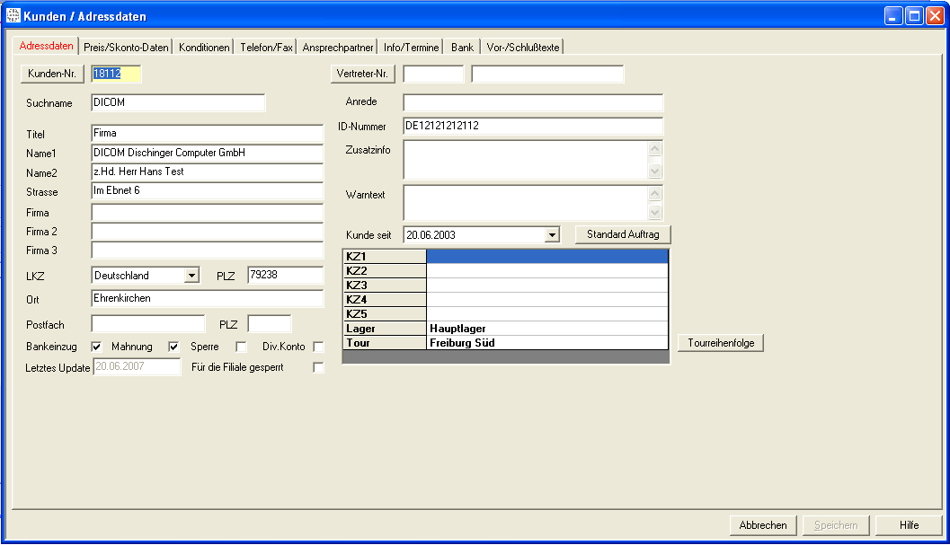Open the LKZ country dropdown
Image resolution: width=950 pixels, height=545 pixels.
pos(191,276)
